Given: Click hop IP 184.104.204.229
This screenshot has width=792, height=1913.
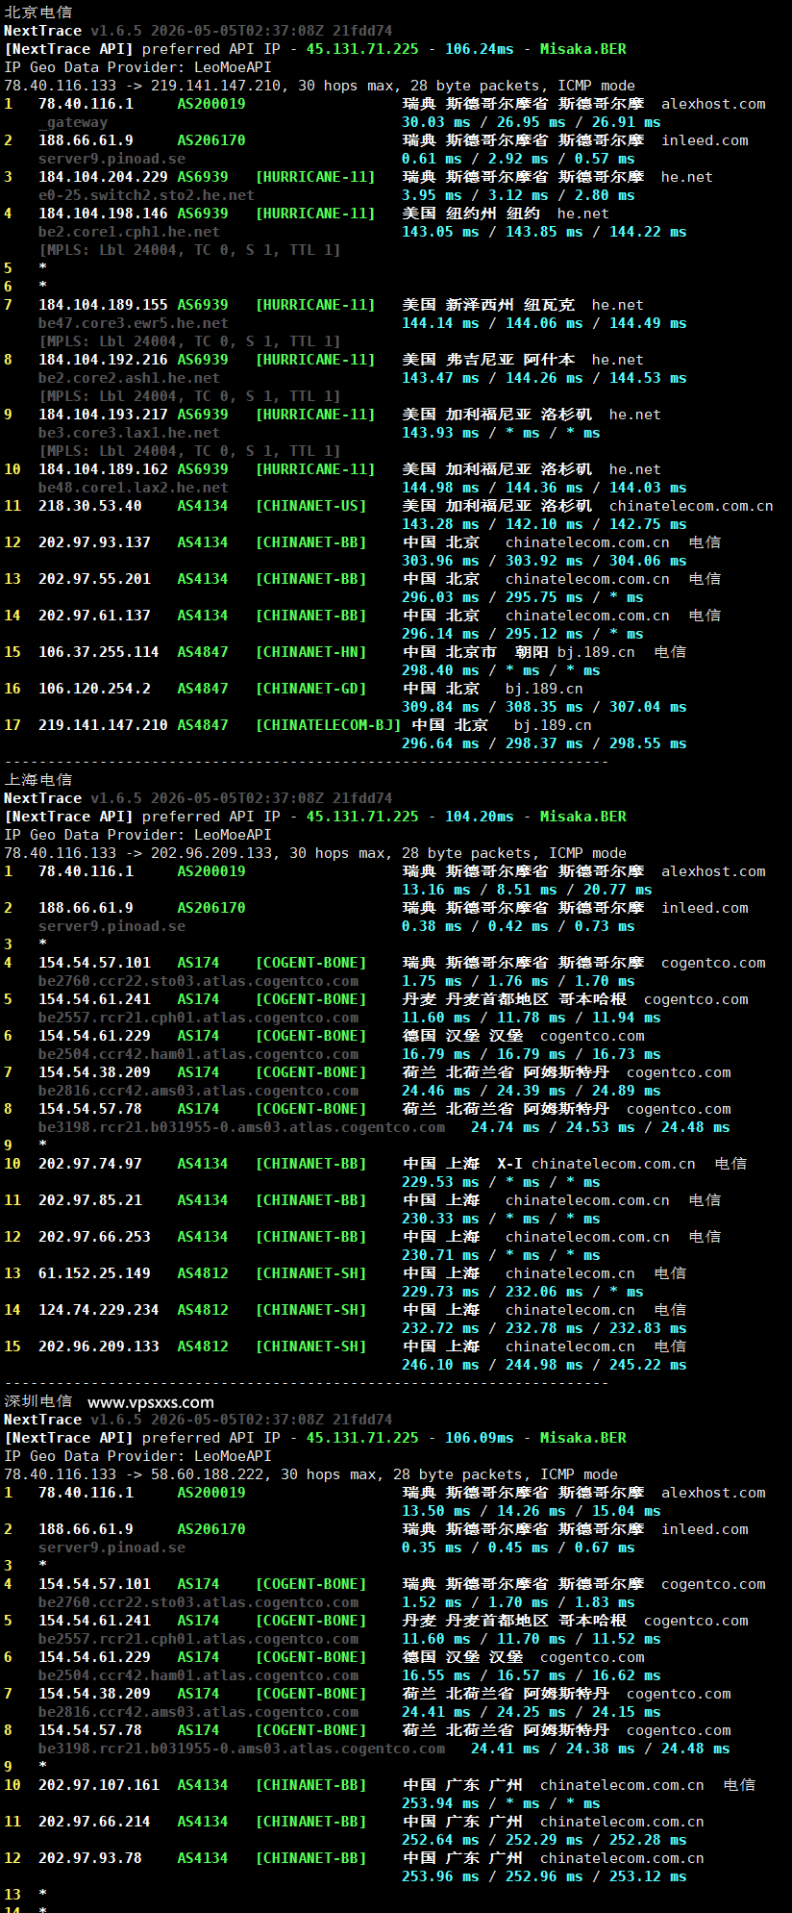Looking at the screenshot, I should 103,177.
